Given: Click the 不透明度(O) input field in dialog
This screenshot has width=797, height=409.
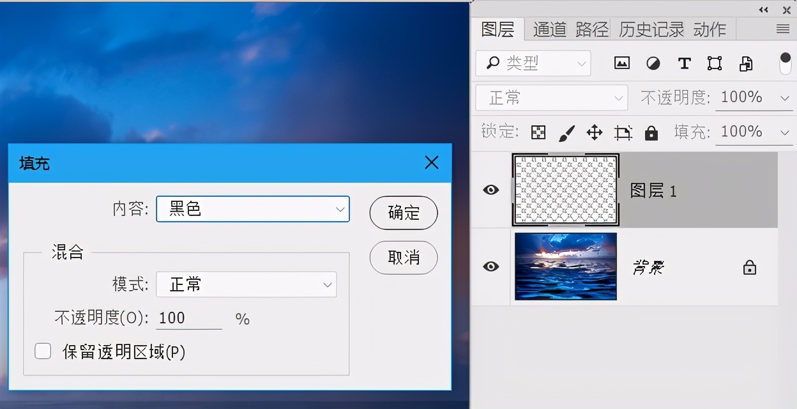Looking at the screenshot, I should (x=189, y=318).
